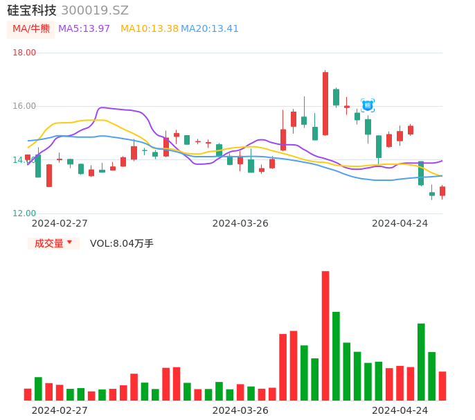Click the stock code 300019.SZ

[95, 10]
